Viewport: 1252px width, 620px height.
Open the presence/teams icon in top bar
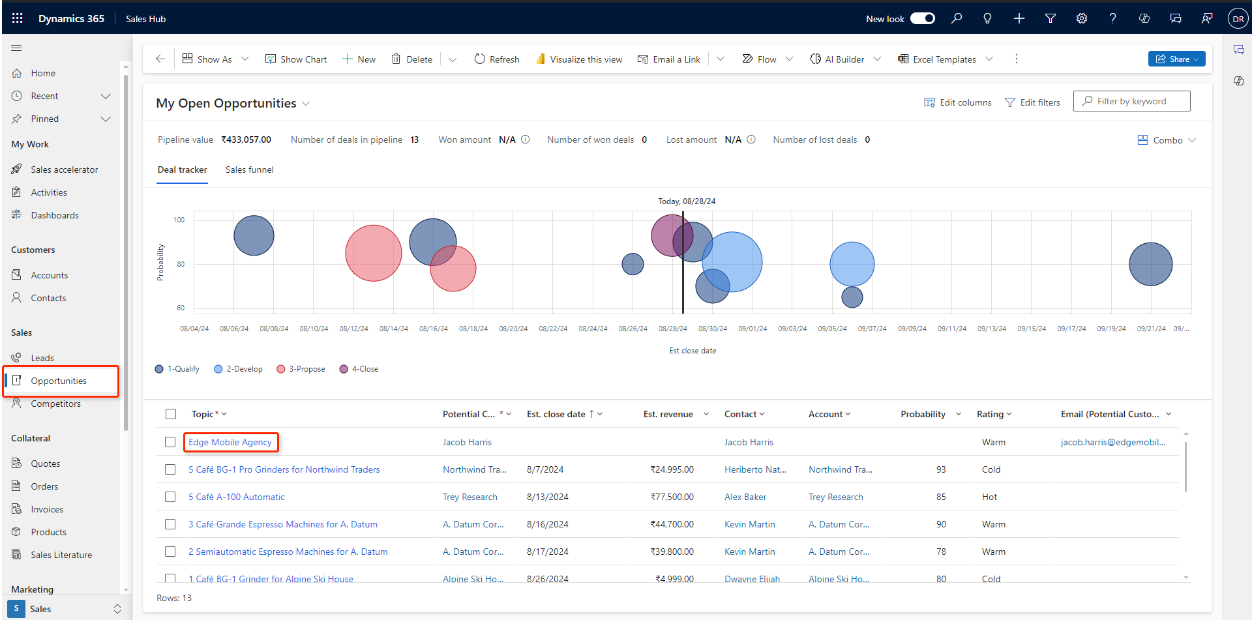click(x=1207, y=18)
